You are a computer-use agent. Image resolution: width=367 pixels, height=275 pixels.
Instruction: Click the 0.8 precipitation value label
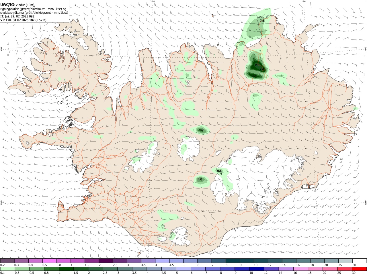point(200,179)
